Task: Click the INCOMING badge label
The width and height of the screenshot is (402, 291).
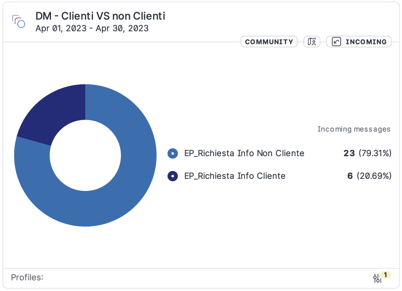Action: (366, 42)
